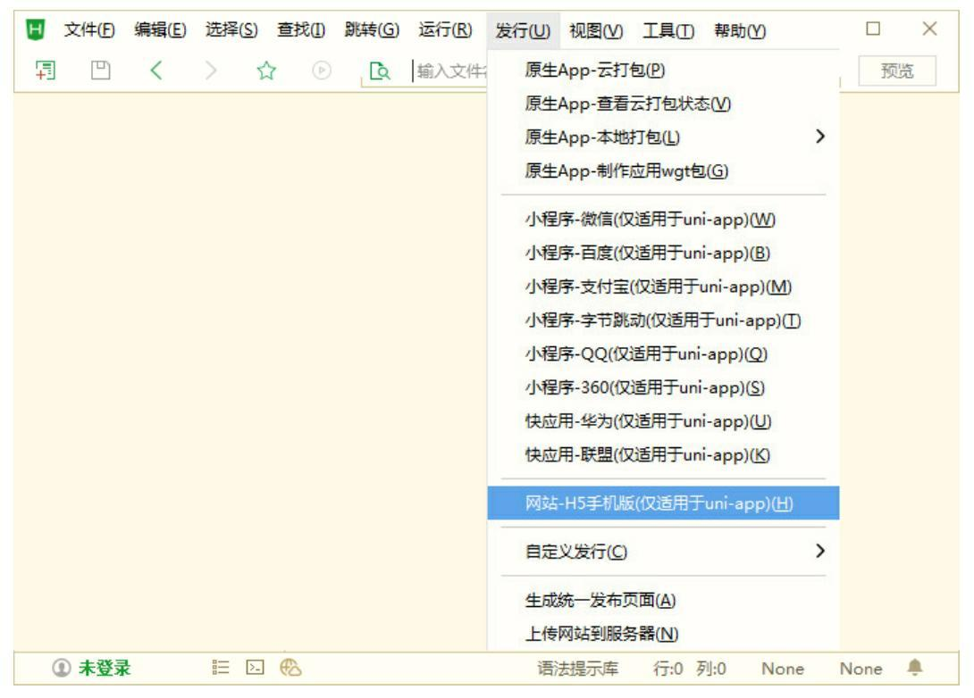Viewport: 974px width, 698px height.
Task: Choose 小程序-百度 publish option
Action: (663, 253)
